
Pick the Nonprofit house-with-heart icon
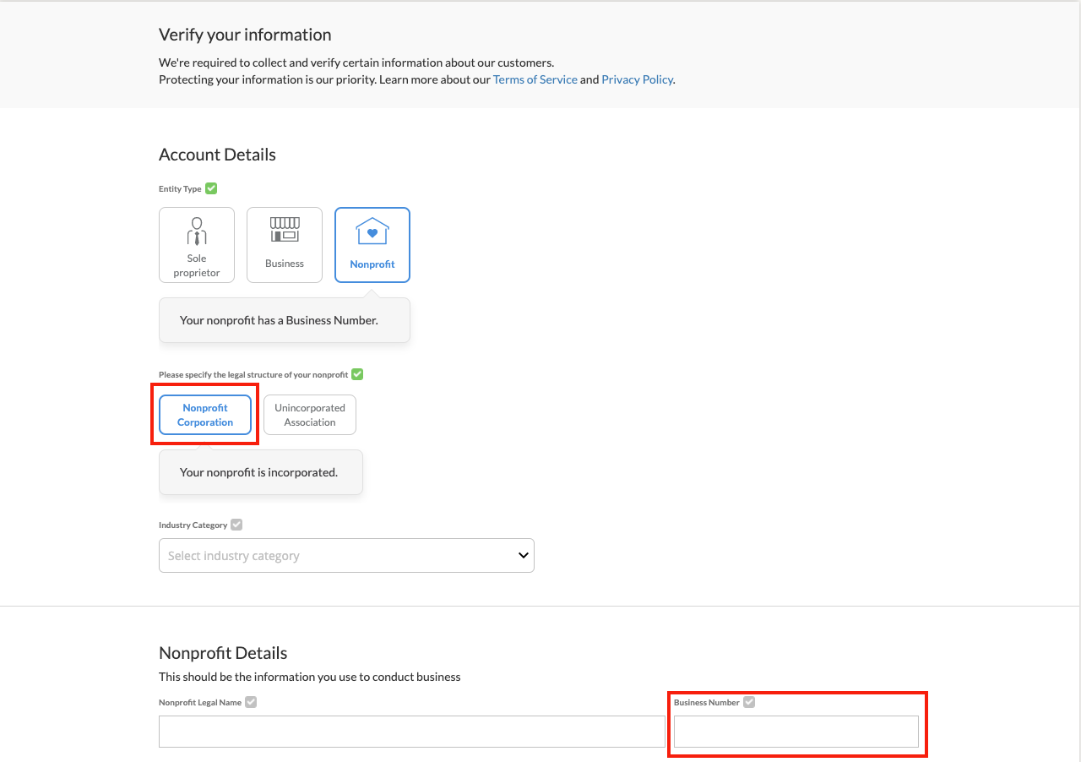click(372, 231)
